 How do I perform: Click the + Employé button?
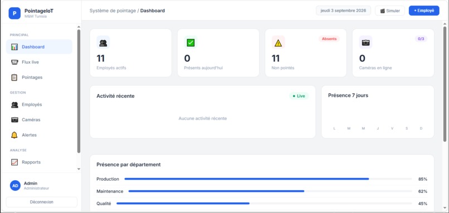coord(424,11)
